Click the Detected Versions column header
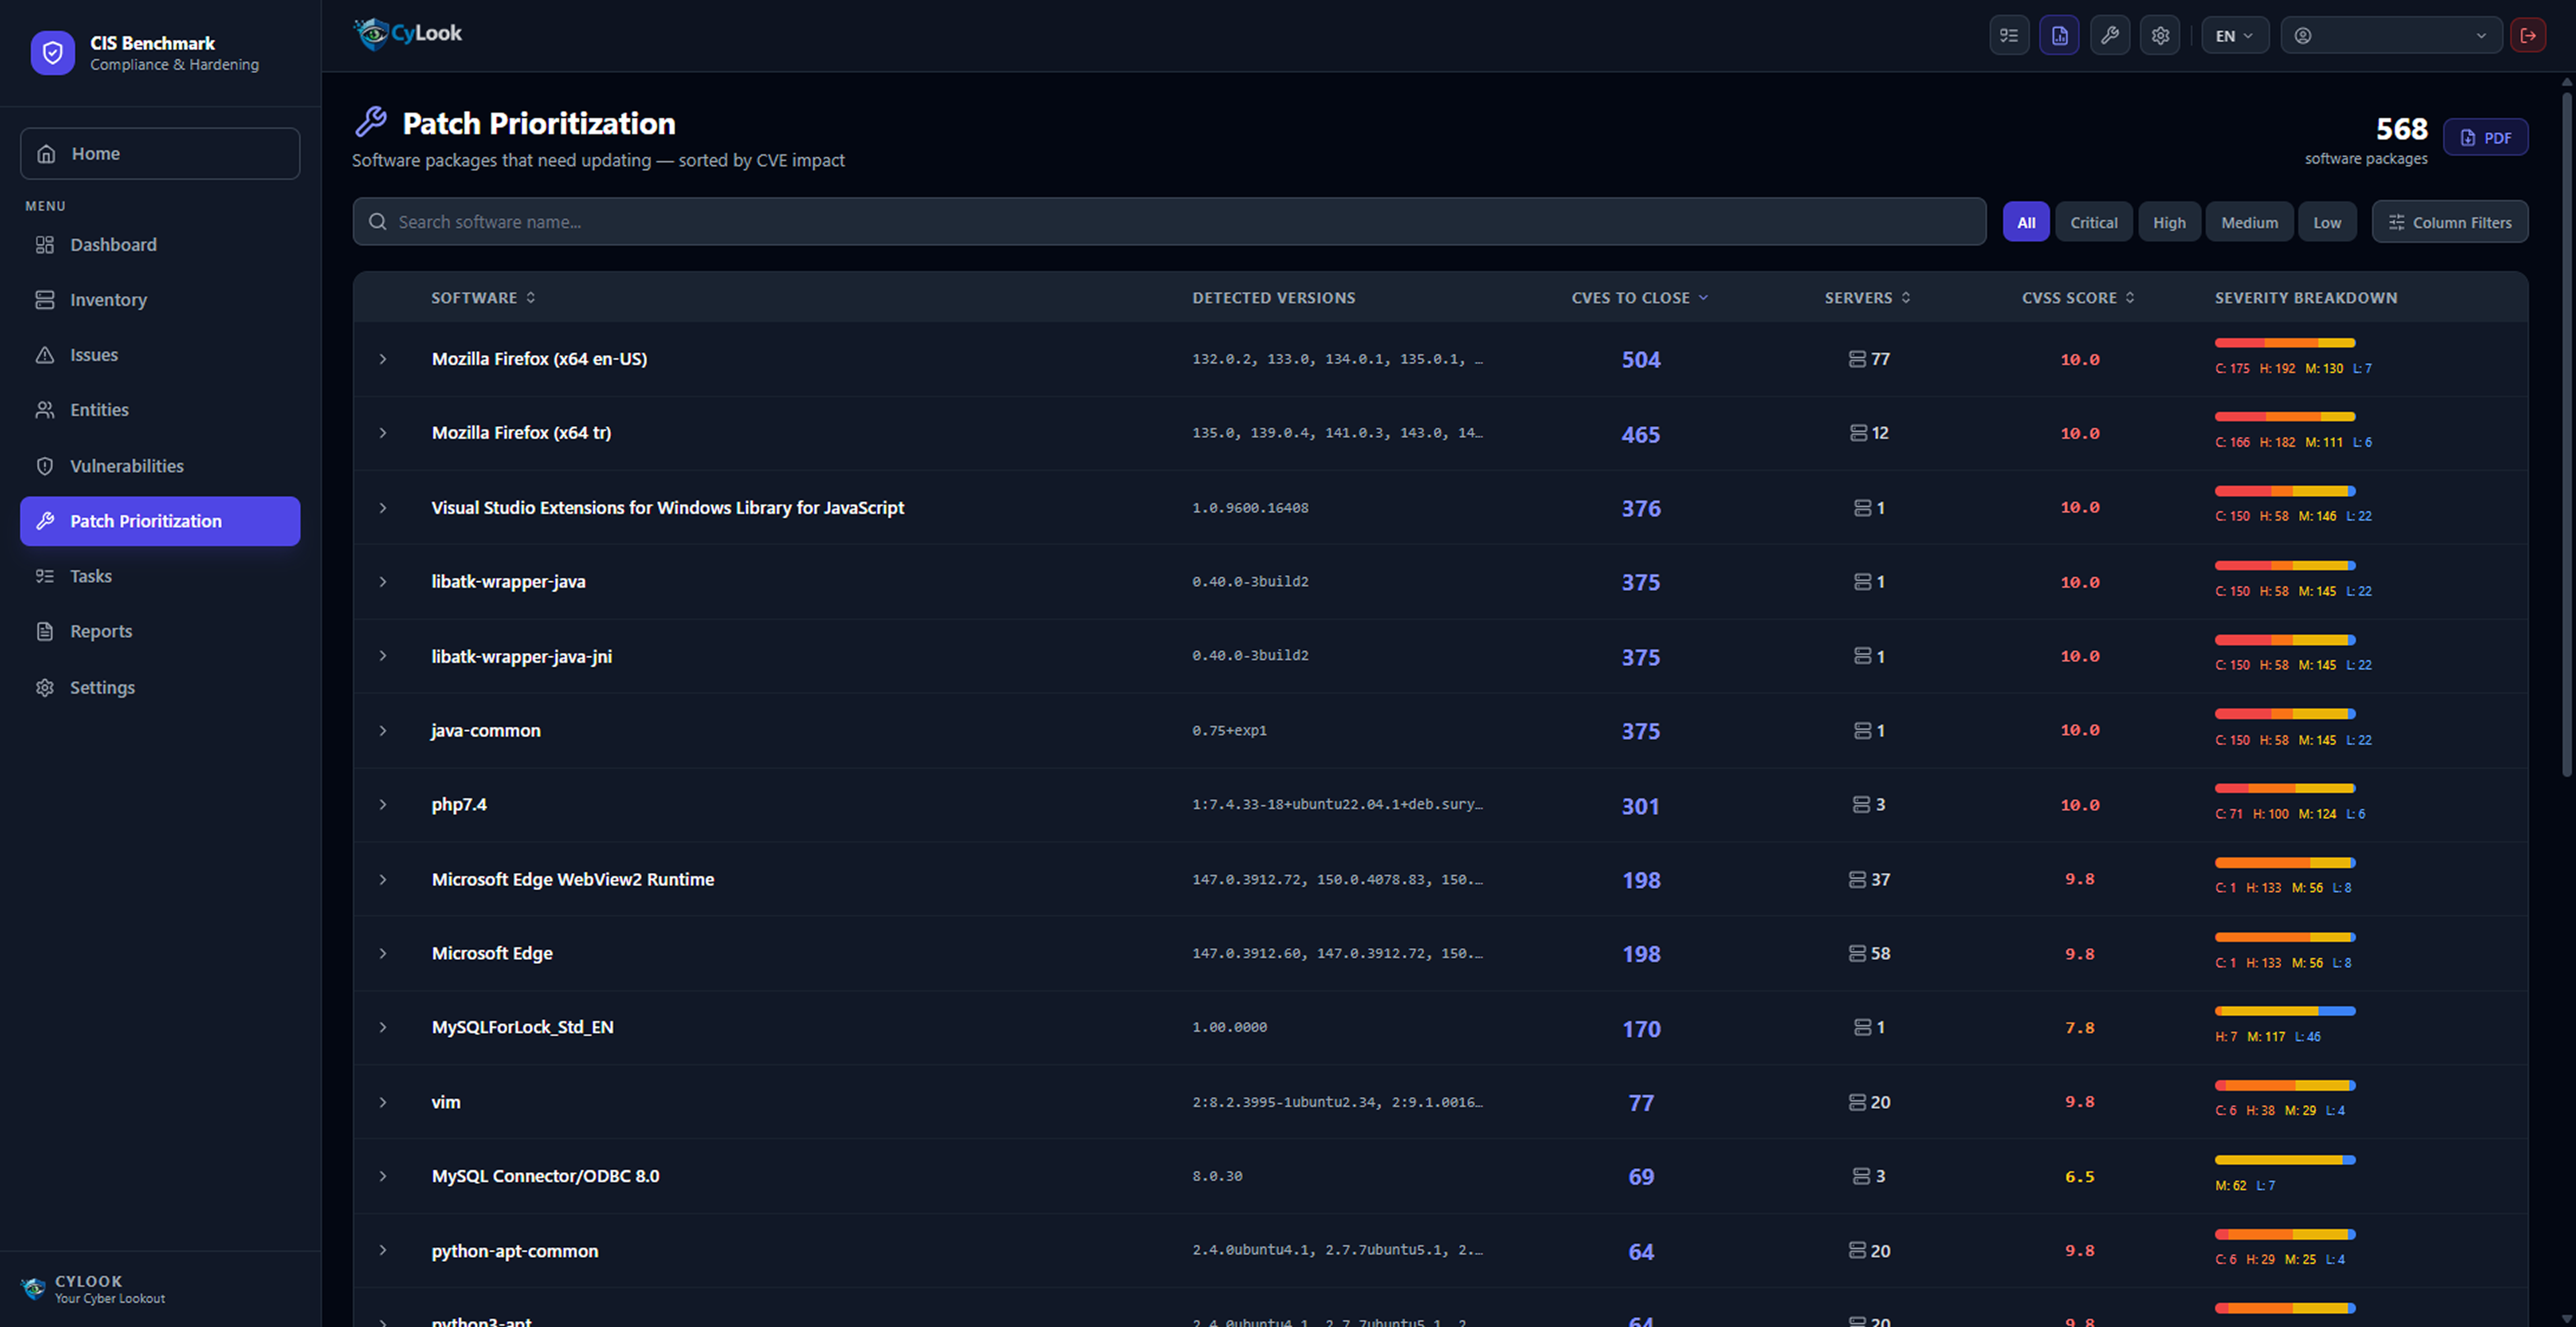2576x1327 pixels. pos(1273,298)
